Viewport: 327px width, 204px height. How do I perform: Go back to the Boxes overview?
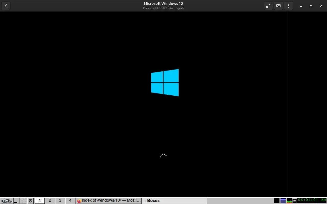pyautogui.click(x=6, y=6)
